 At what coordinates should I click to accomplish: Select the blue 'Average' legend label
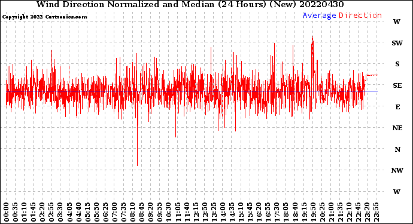point(319,16)
